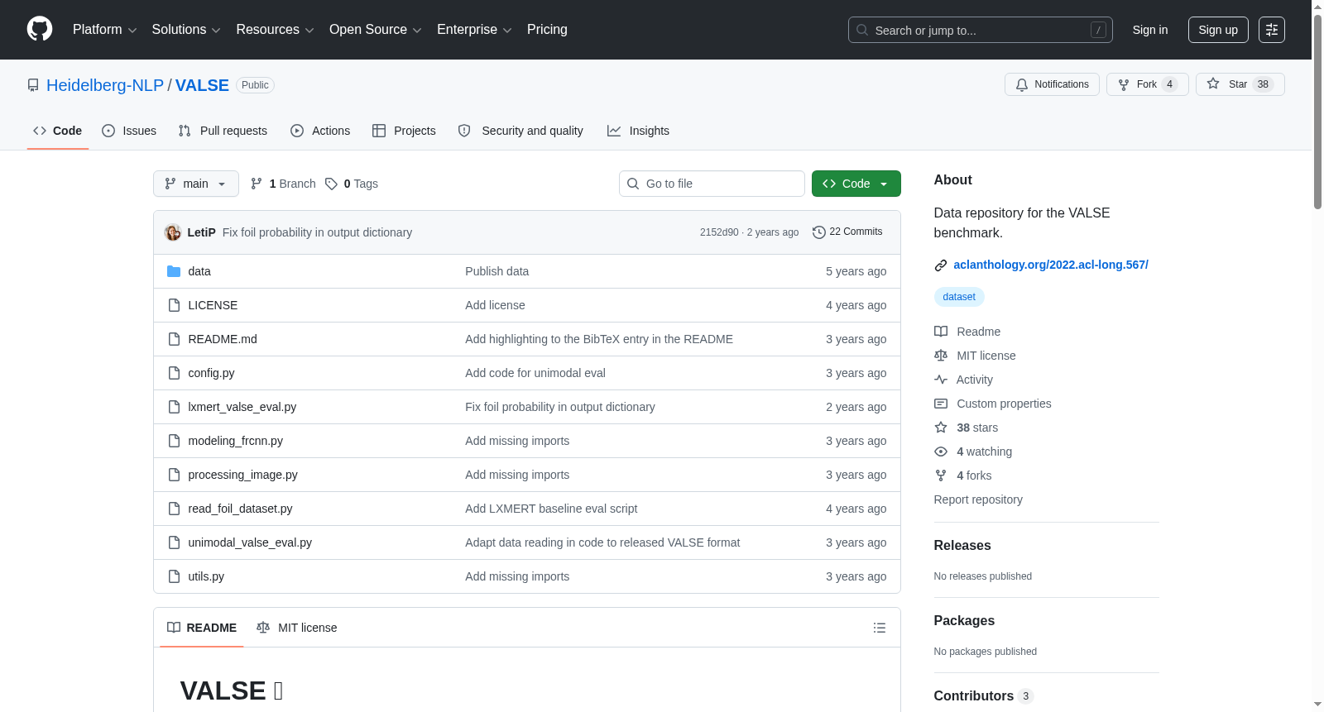
Task: Click the global navigation menu icon
Action: (x=1272, y=30)
